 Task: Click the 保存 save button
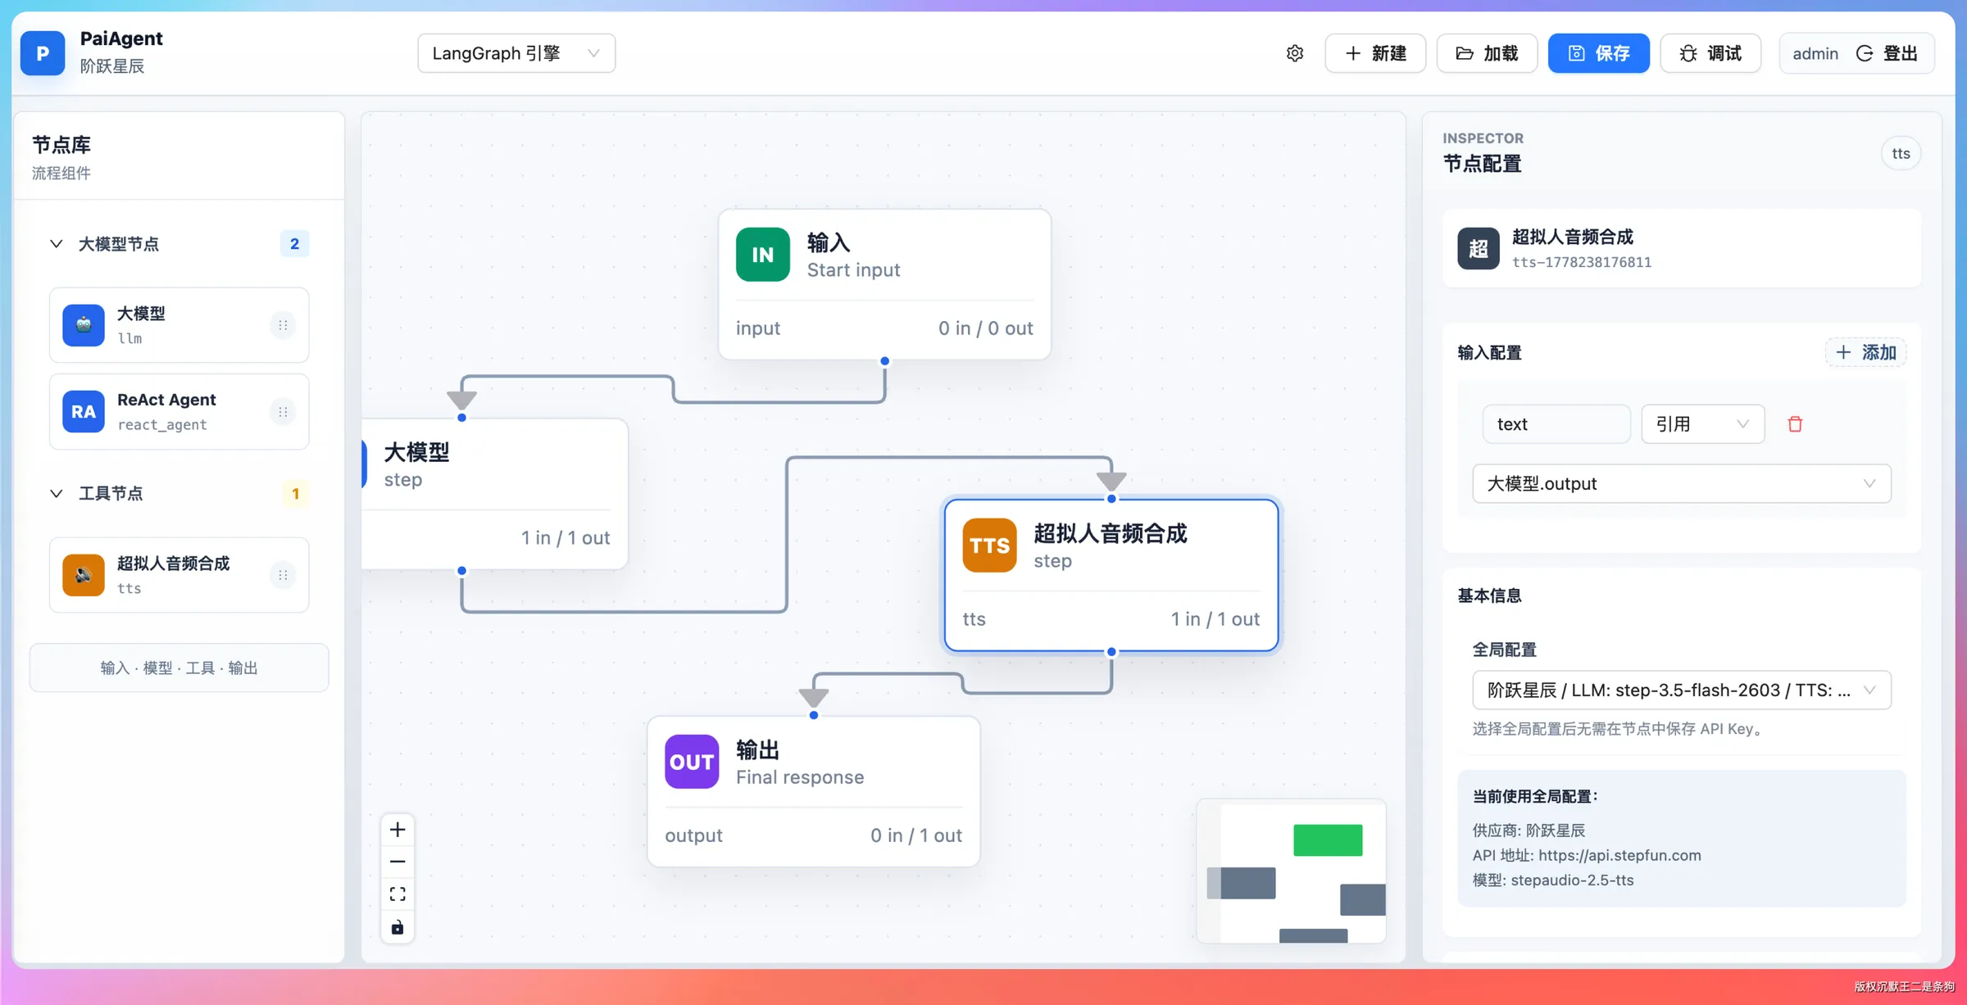[1598, 53]
